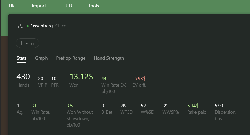Click the Rake paid 5.14$ value
This screenshot has width=250, height=135.
(x=193, y=106)
